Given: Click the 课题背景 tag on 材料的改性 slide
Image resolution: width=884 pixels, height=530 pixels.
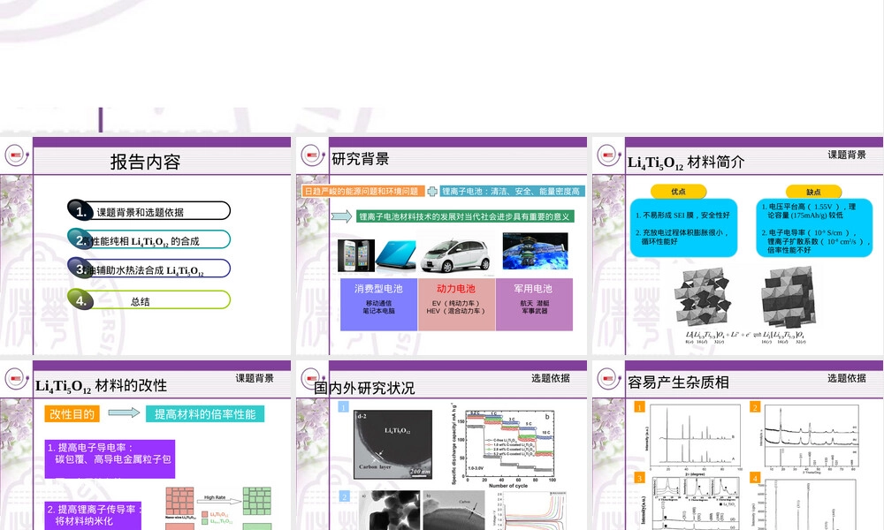Looking at the screenshot, I should (255, 378).
